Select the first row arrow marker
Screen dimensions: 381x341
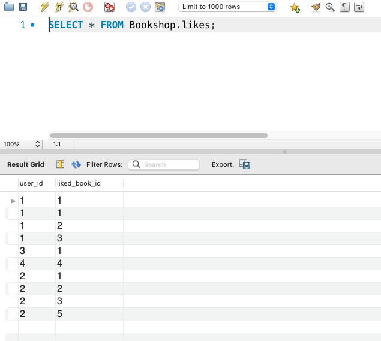[13, 201]
